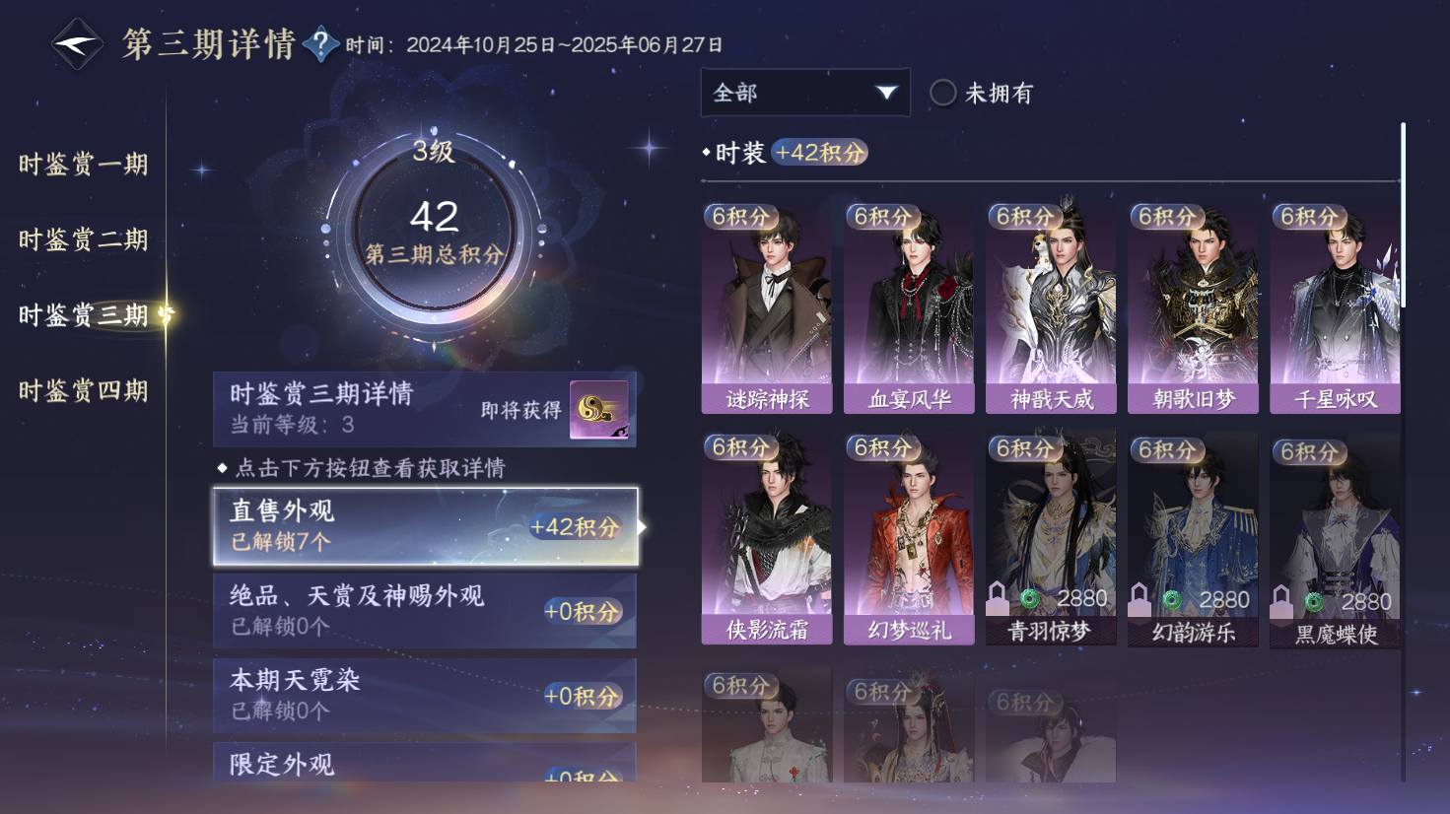
Task: Click the lock icon on 幻韵游乐
Action: click(1139, 598)
